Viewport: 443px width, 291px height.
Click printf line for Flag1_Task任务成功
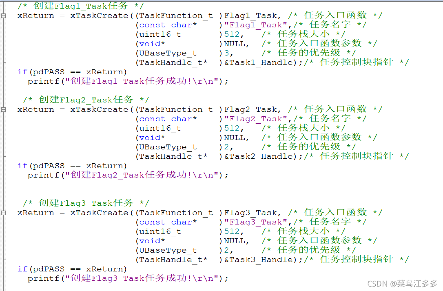coord(128,82)
